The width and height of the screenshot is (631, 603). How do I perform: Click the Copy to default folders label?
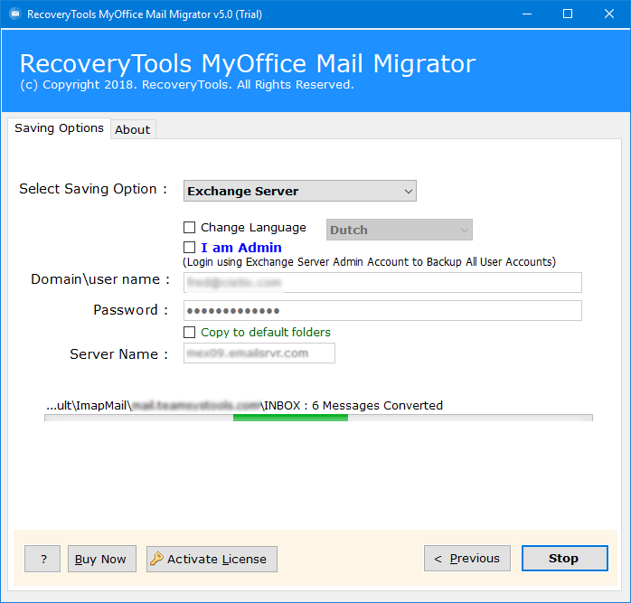pyautogui.click(x=266, y=333)
